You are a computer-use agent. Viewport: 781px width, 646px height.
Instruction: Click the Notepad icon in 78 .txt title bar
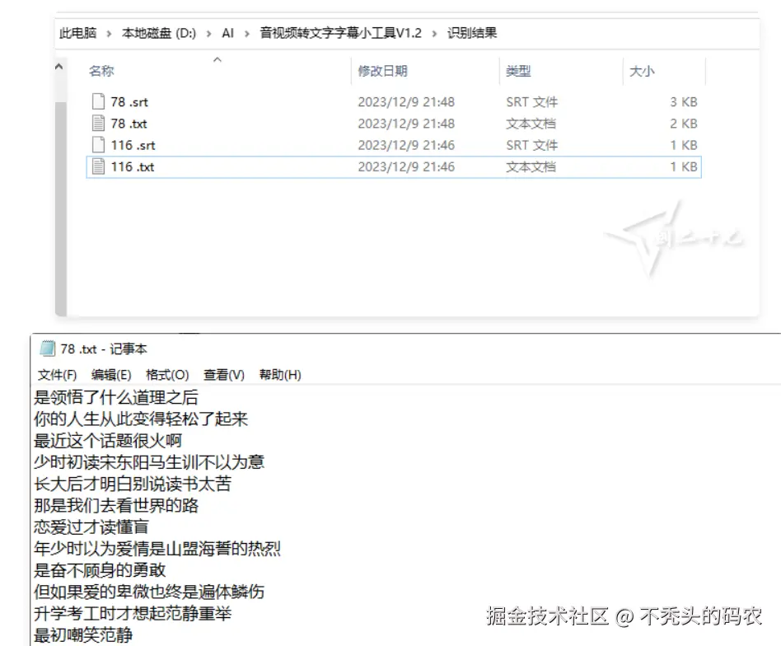tap(47, 349)
